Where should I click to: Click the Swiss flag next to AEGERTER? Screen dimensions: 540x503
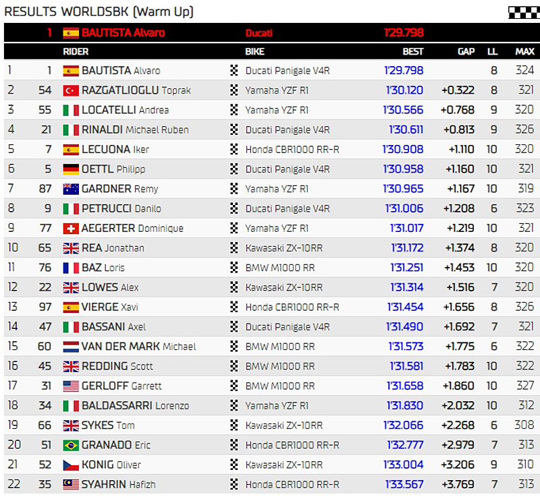[71, 229]
